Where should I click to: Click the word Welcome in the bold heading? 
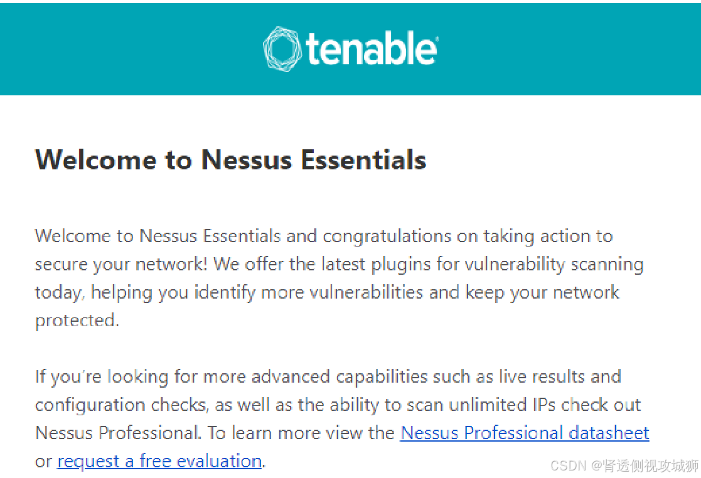(95, 159)
